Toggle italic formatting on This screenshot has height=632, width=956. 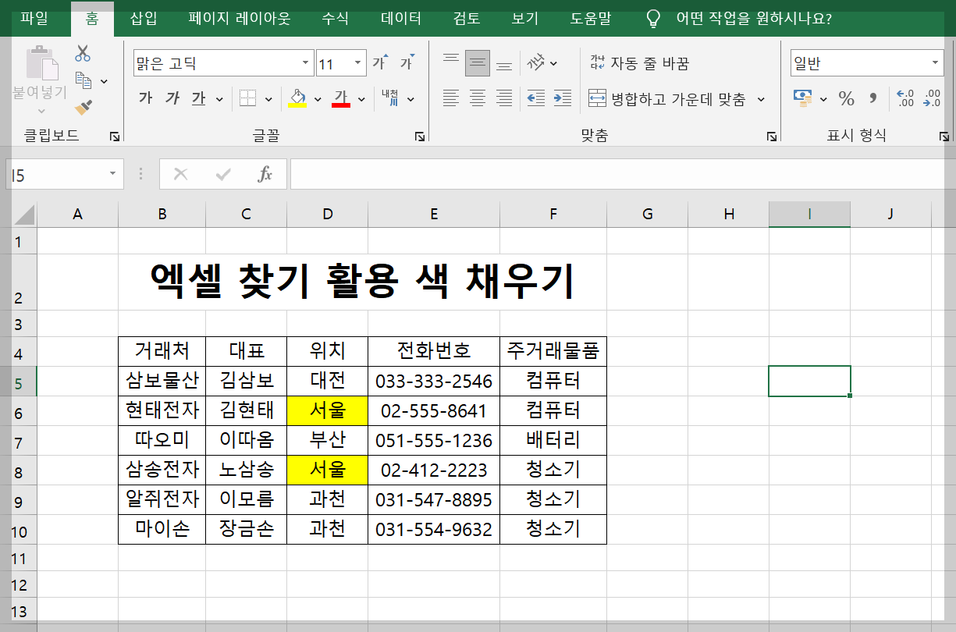172,99
